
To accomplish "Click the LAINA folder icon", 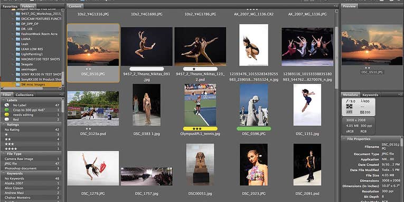I will pos(18,39).
